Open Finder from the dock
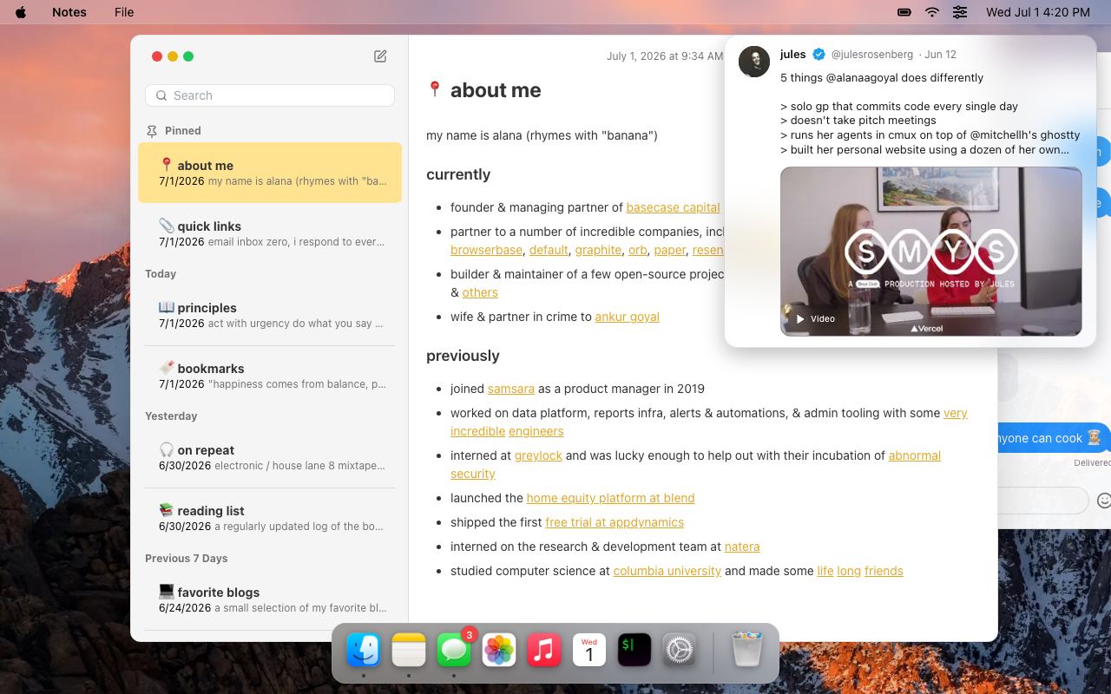The image size is (1111, 694). [x=364, y=650]
